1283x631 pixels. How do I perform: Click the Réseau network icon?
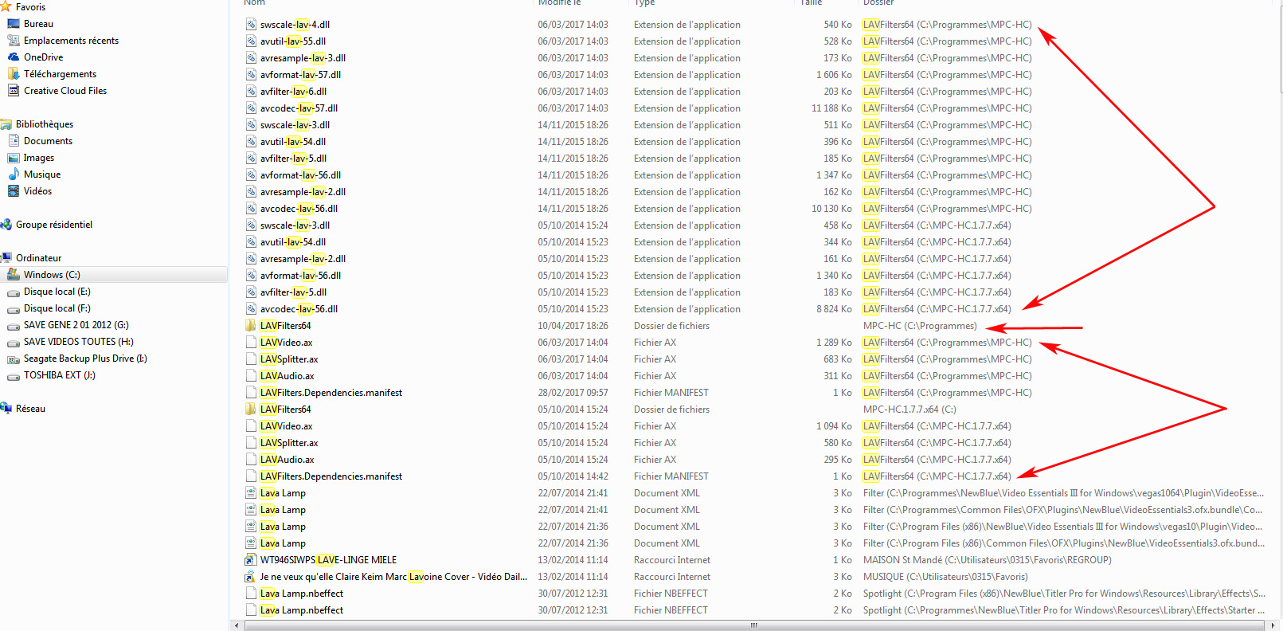tap(6, 409)
